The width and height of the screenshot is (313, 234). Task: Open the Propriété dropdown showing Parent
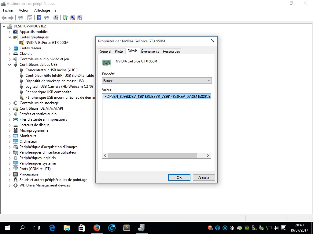coord(157,80)
